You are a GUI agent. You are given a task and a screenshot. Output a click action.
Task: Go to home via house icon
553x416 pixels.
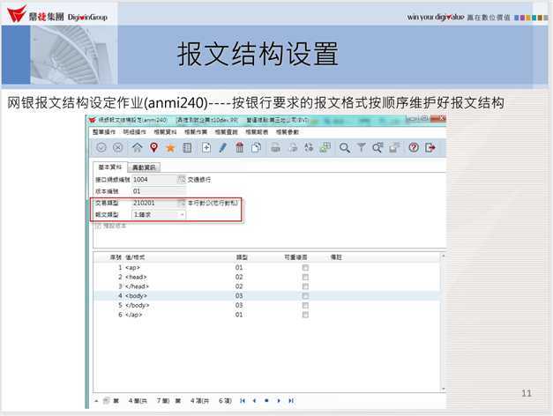coord(138,147)
